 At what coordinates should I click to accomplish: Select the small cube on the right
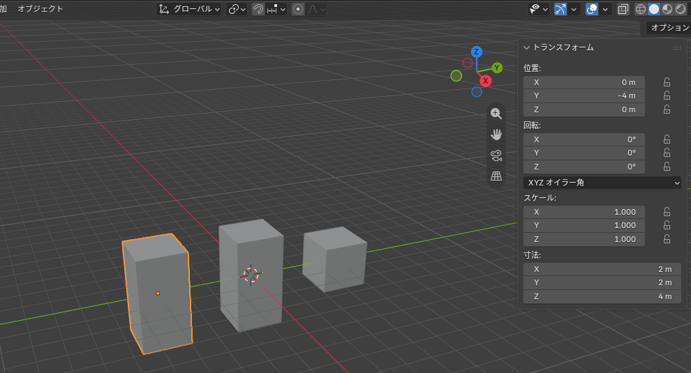click(335, 260)
